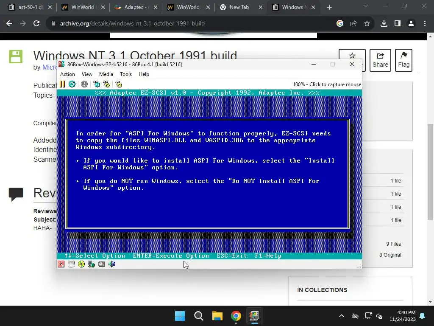Click the Share button on archive.org

click(x=380, y=60)
